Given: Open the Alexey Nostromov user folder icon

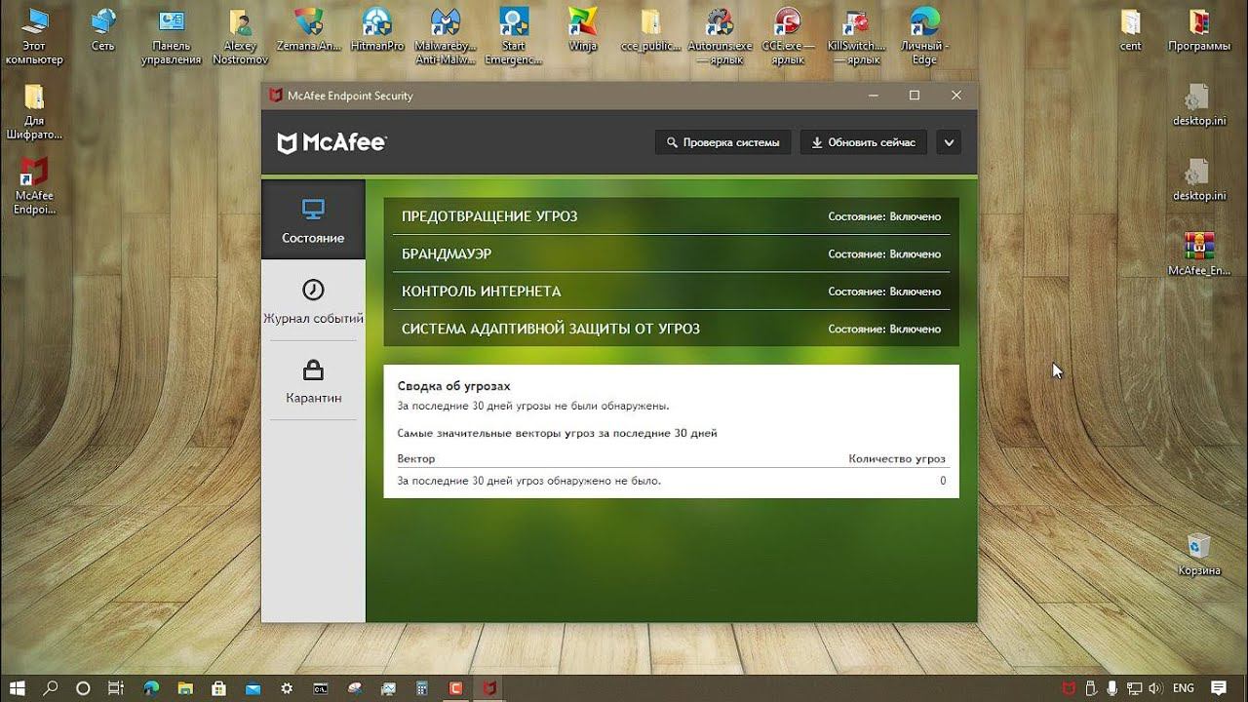Looking at the screenshot, I should (240, 37).
